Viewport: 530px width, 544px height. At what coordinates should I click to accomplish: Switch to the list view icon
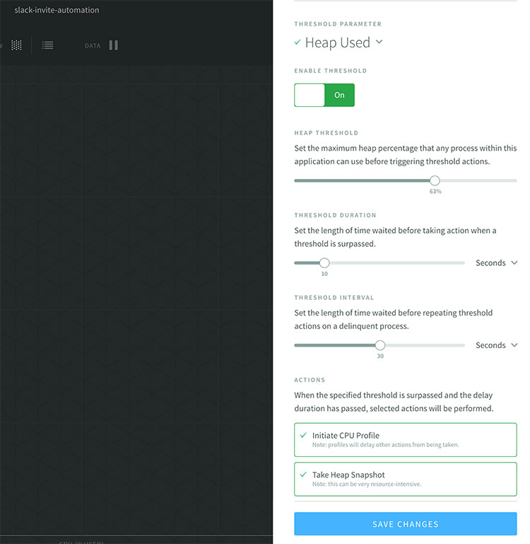[47, 45]
